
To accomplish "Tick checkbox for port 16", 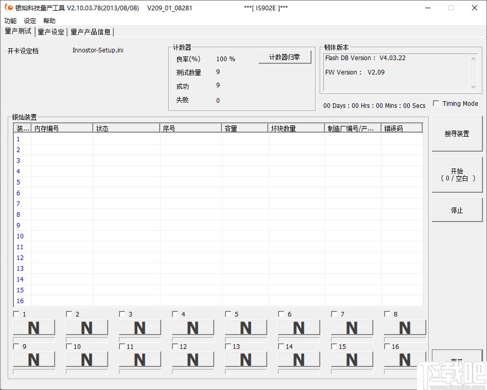I will click(x=387, y=346).
